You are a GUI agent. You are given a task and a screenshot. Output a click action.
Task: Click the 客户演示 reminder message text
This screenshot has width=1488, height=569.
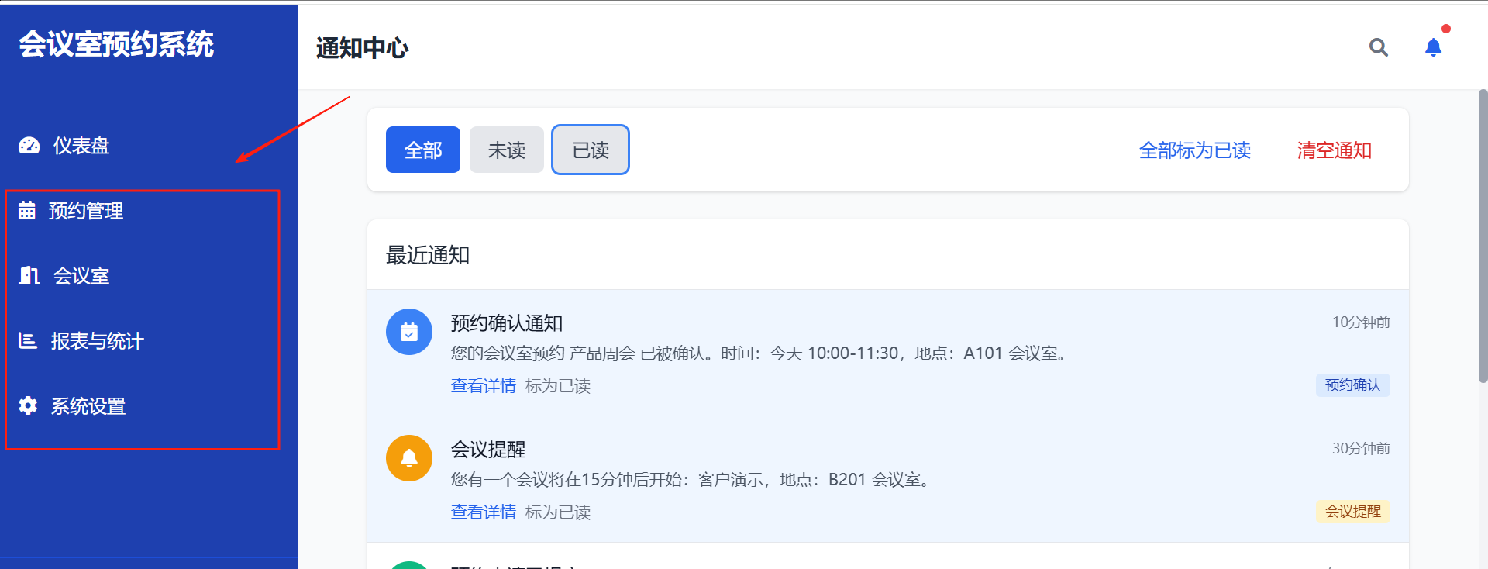click(x=692, y=480)
